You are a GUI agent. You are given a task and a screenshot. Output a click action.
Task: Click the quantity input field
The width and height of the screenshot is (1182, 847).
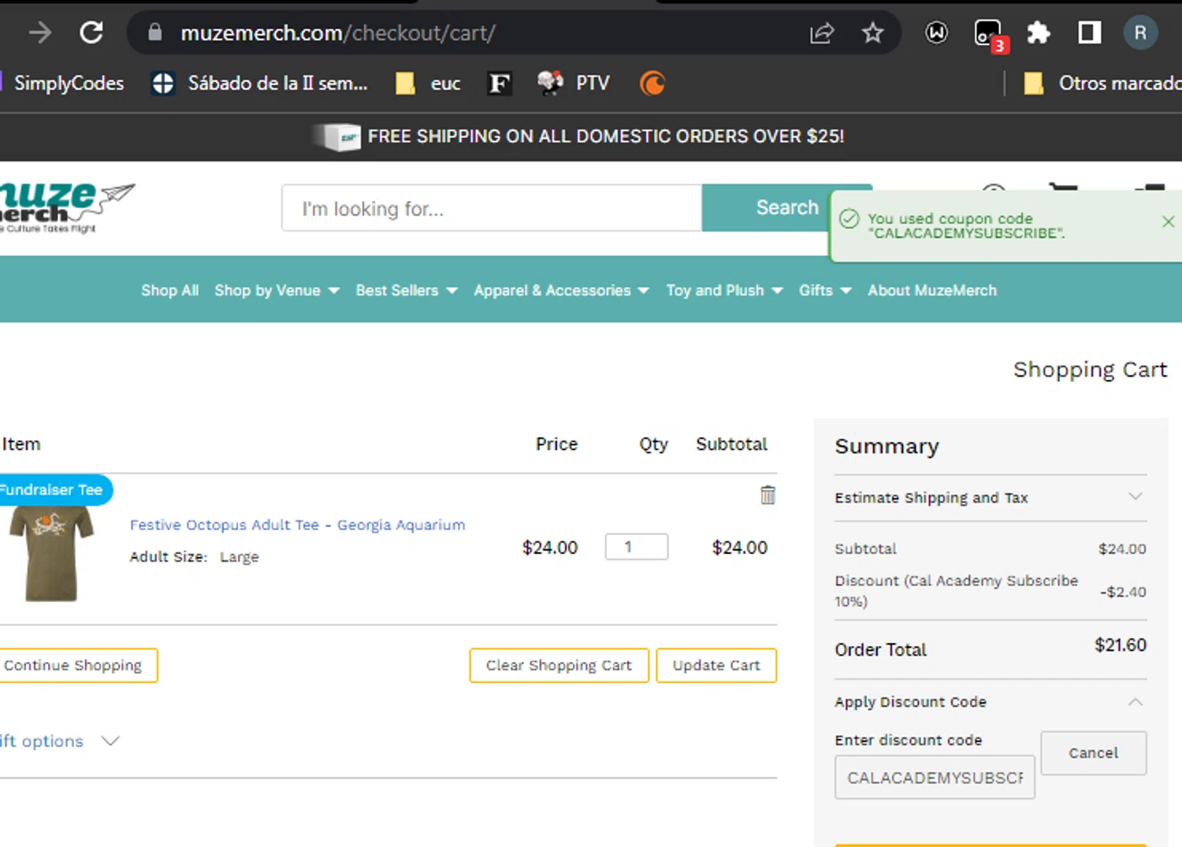coord(636,547)
